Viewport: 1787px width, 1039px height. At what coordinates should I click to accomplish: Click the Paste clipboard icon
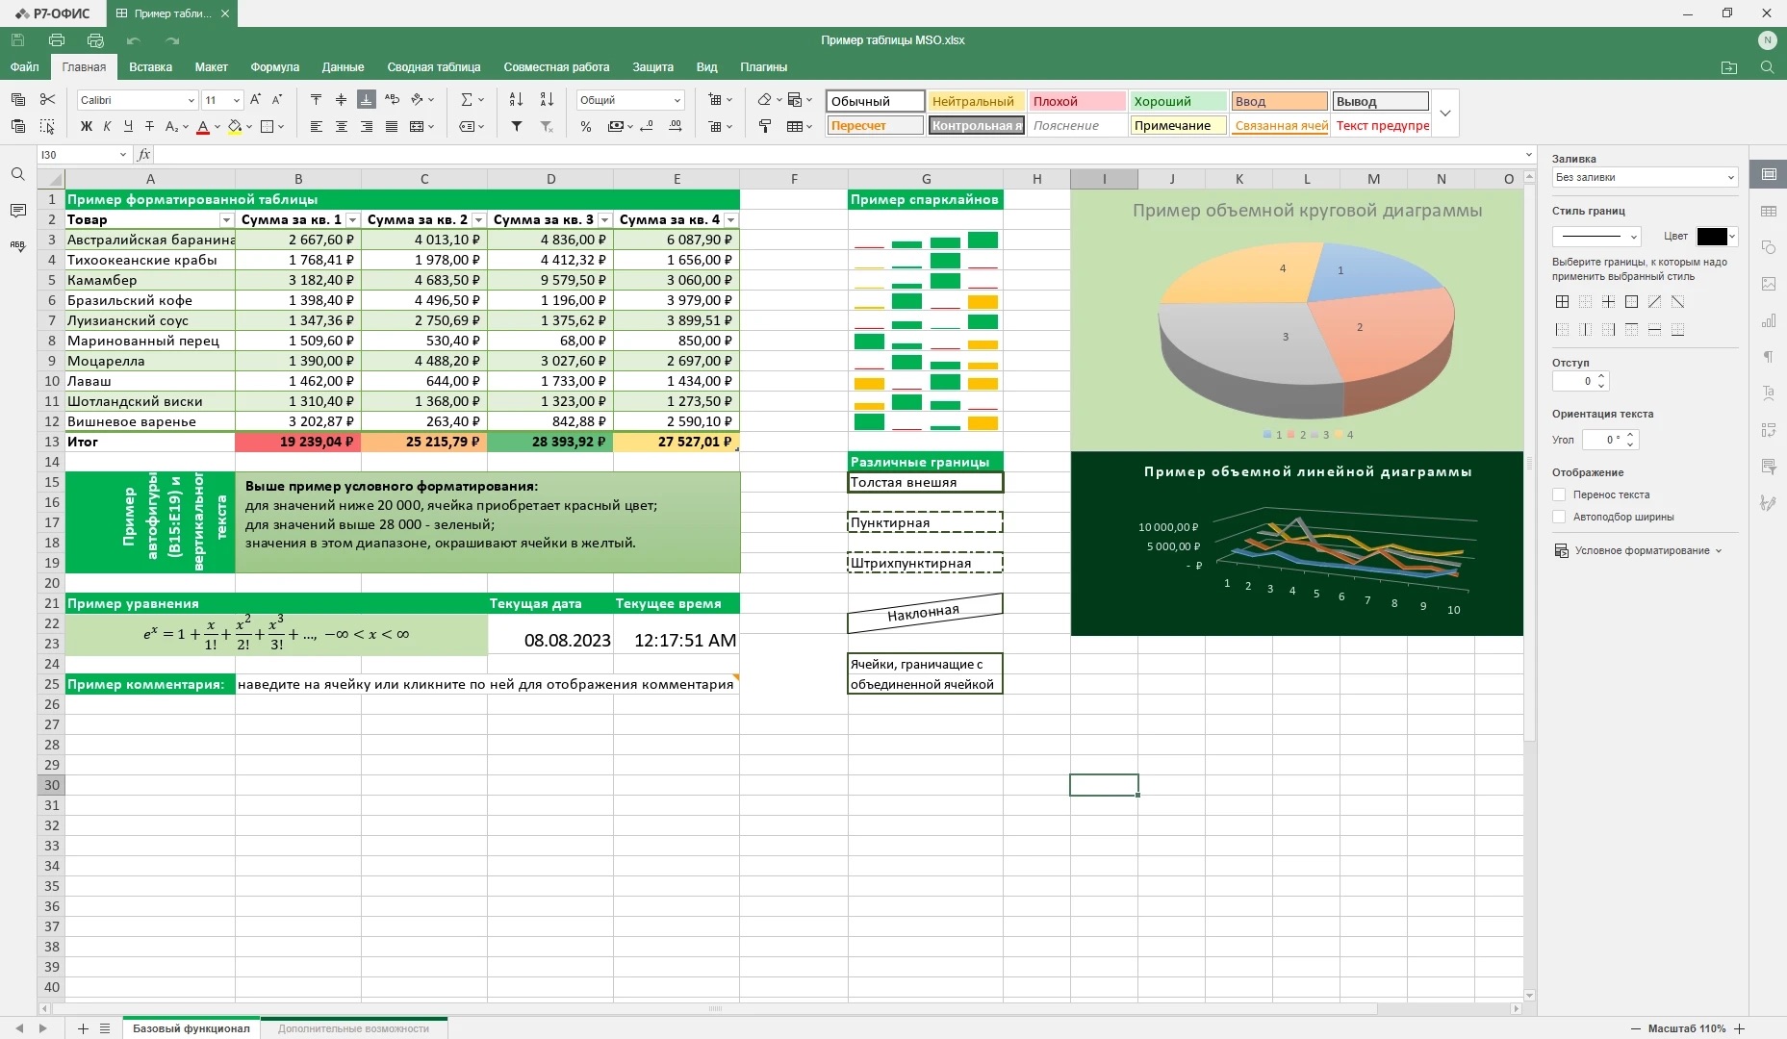pyautogui.click(x=17, y=126)
